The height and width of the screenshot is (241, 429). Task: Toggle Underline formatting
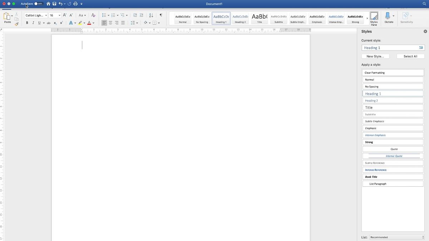point(39,23)
